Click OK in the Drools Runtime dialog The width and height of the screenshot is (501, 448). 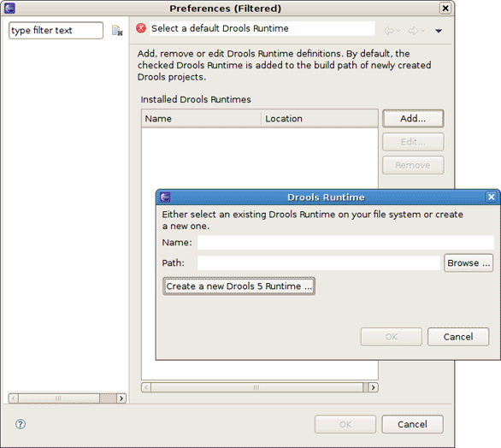(392, 337)
